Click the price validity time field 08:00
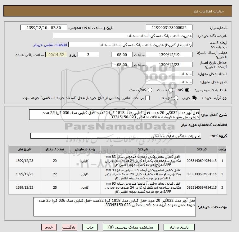The width and height of the screenshot is (239, 232). tap(122, 64)
